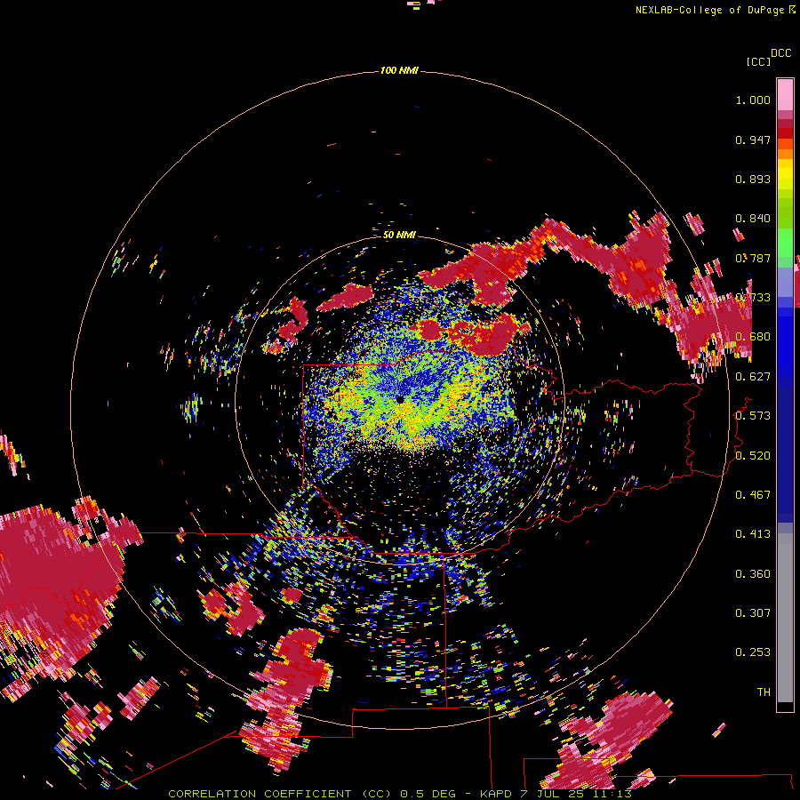Pick the gray lower segment of color bar
The height and width of the screenshot is (800, 800).
point(785,618)
